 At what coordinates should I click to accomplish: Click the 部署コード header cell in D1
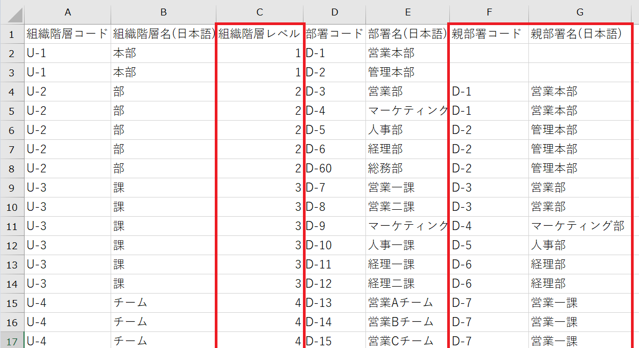(334, 34)
